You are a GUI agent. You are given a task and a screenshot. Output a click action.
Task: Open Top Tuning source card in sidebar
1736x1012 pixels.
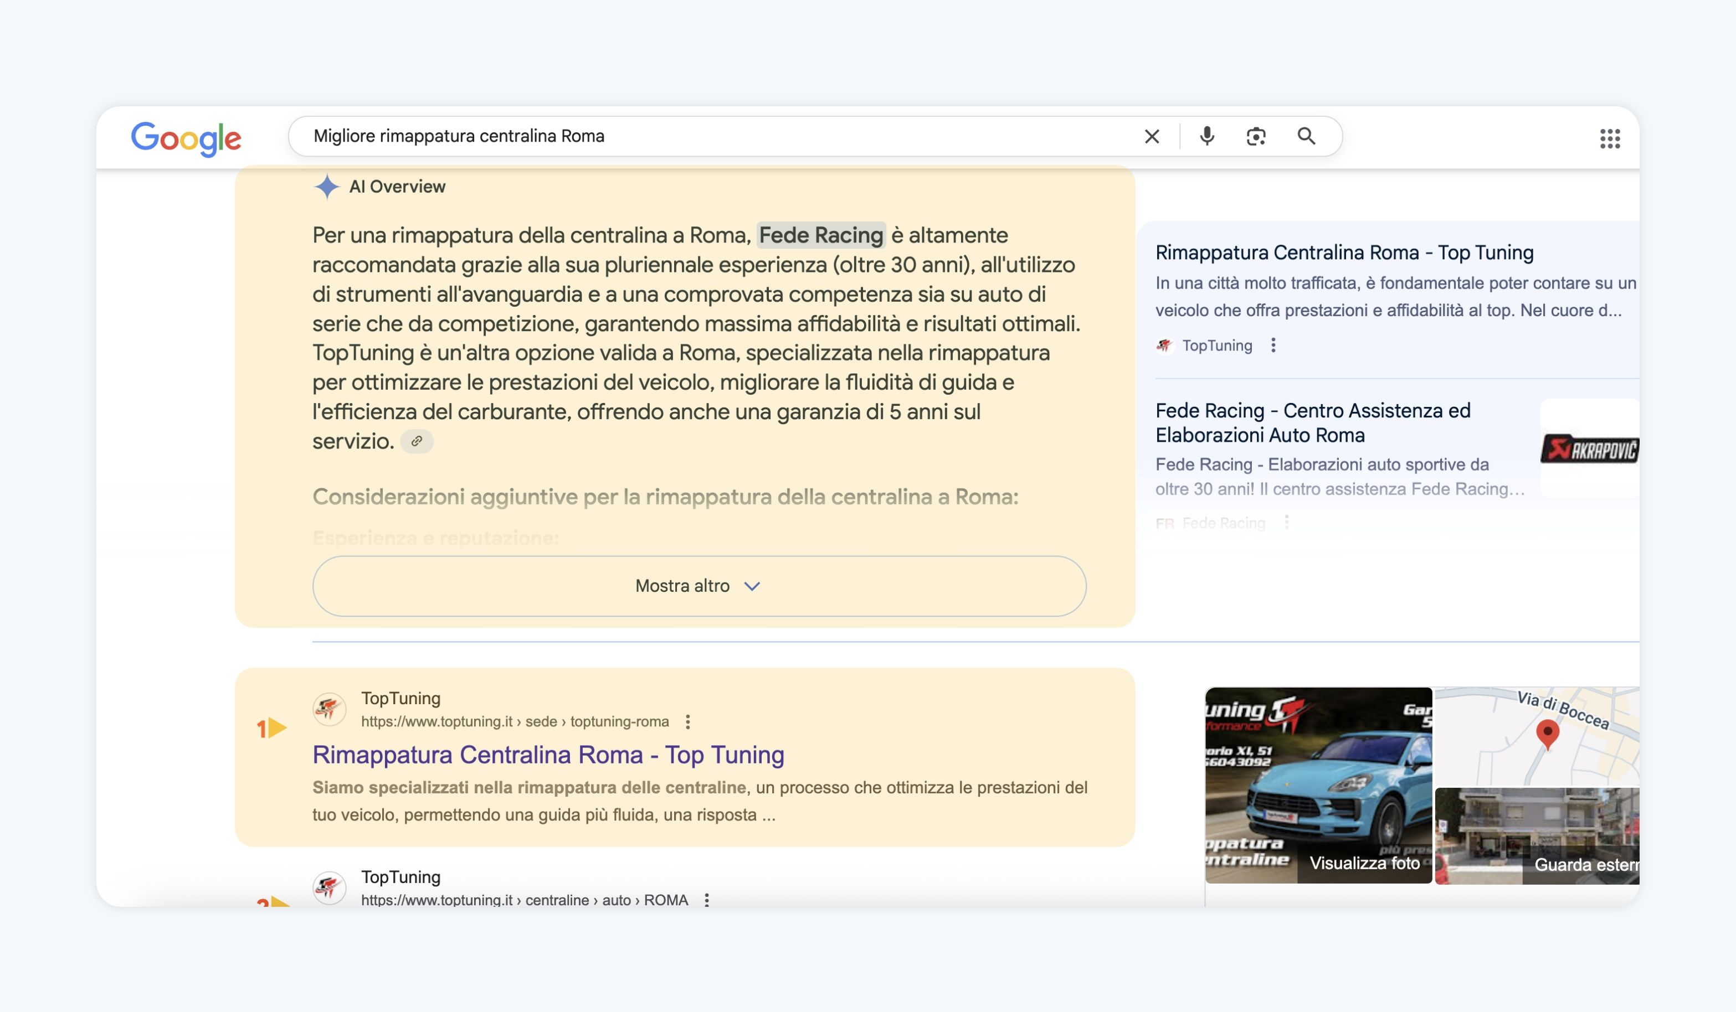coord(1344,252)
